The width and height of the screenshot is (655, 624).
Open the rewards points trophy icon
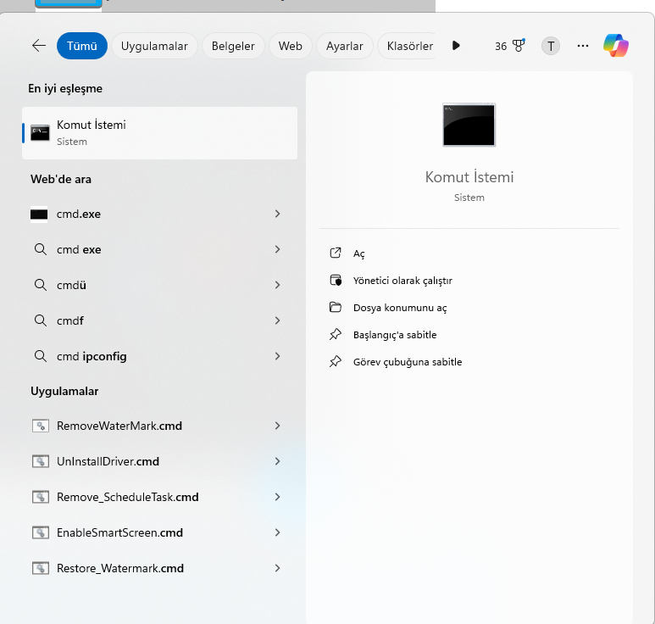519,46
